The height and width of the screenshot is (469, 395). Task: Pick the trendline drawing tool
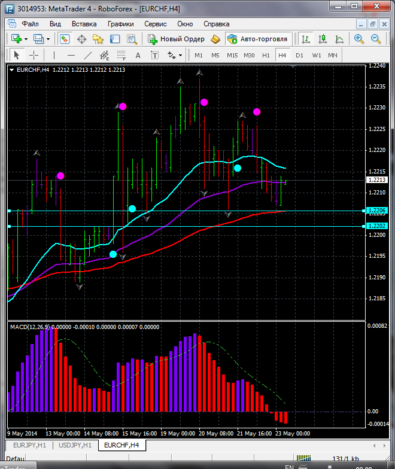tap(88, 55)
